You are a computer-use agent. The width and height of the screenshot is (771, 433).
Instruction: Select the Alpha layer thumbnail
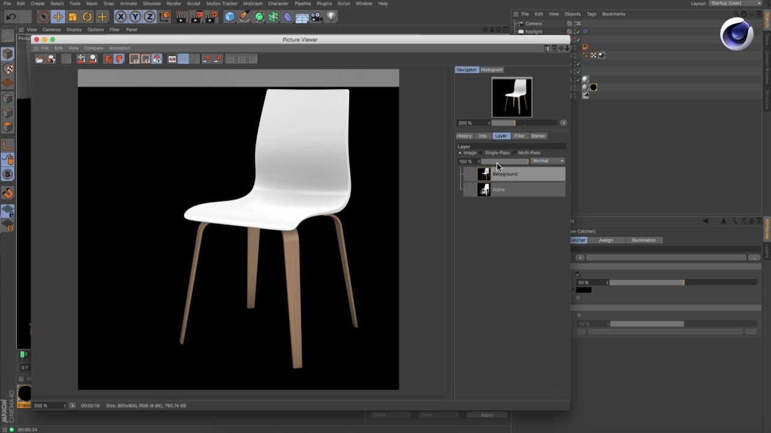tap(484, 190)
